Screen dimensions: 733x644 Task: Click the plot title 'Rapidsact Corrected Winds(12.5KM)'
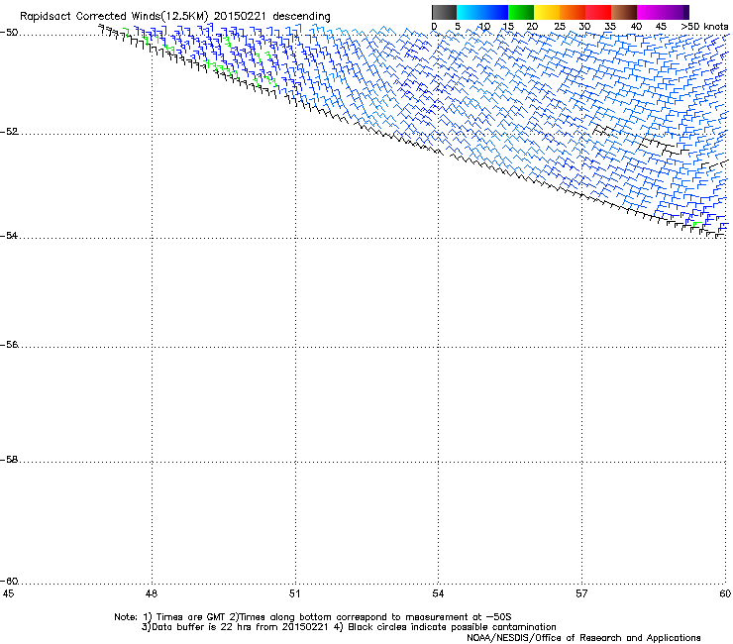point(114,17)
